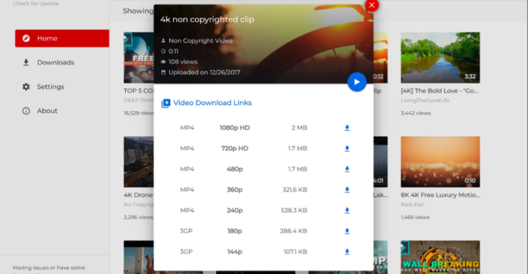Open the river video thumbnail showing 3:32
528x274 pixels.
[440, 58]
